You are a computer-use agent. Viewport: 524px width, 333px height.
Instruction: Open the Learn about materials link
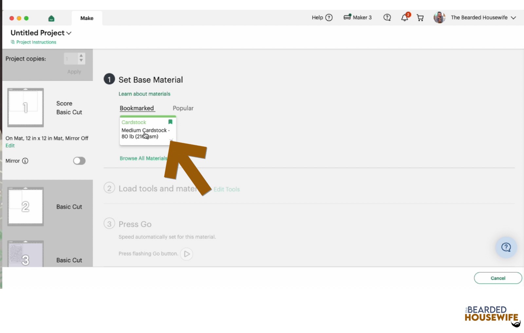tap(144, 94)
